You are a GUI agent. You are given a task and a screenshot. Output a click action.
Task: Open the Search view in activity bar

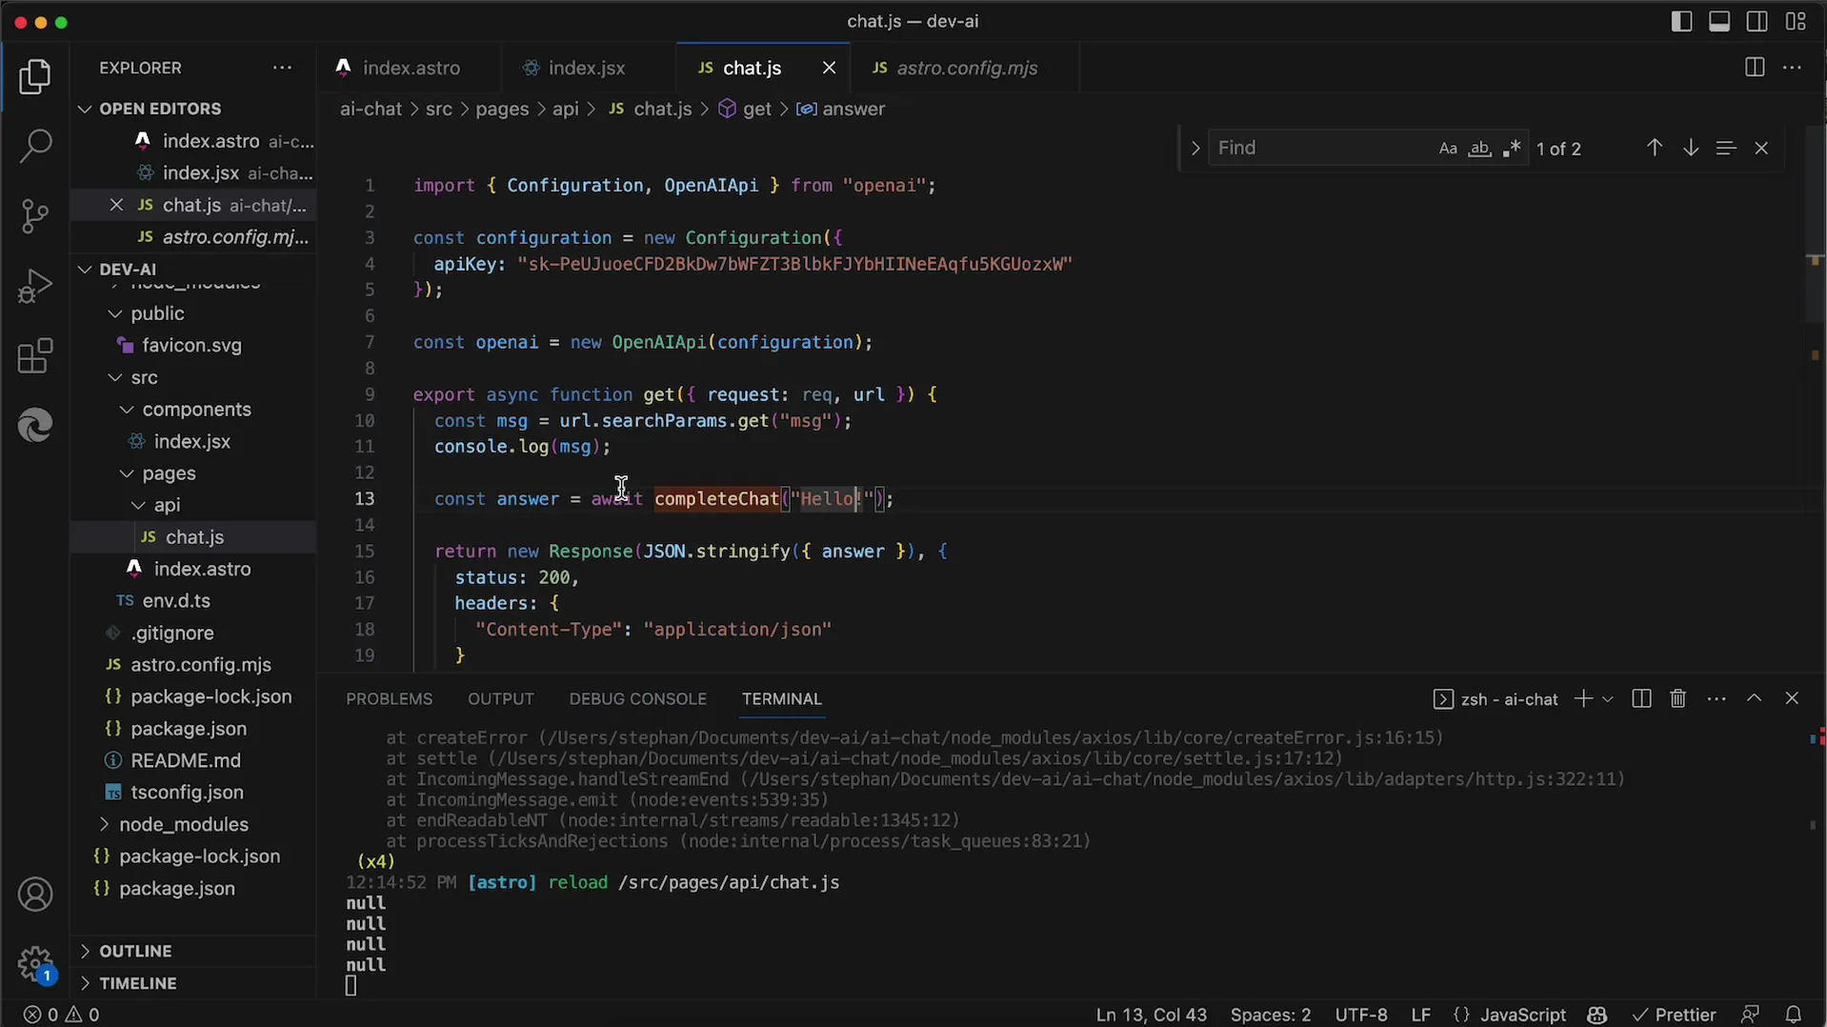tap(35, 146)
